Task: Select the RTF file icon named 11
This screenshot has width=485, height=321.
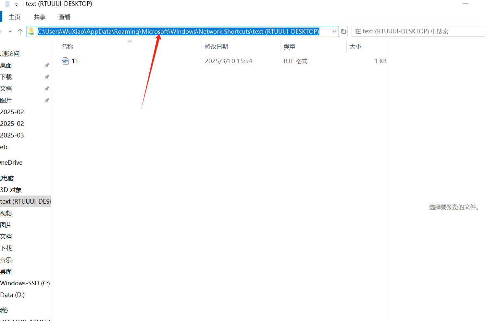Action: coord(65,61)
